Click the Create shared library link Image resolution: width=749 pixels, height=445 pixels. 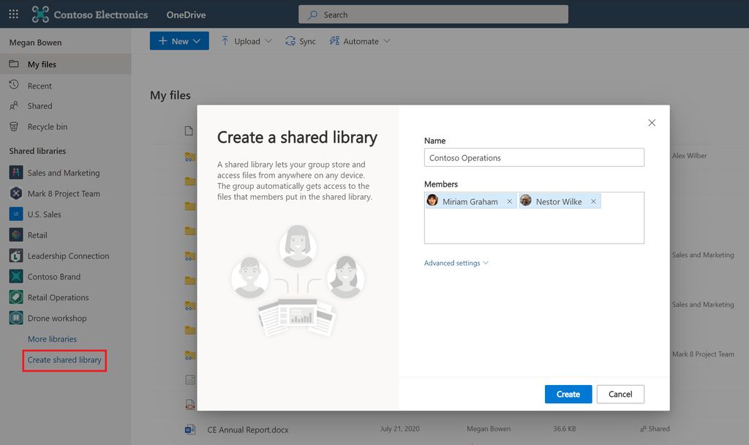(64, 360)
